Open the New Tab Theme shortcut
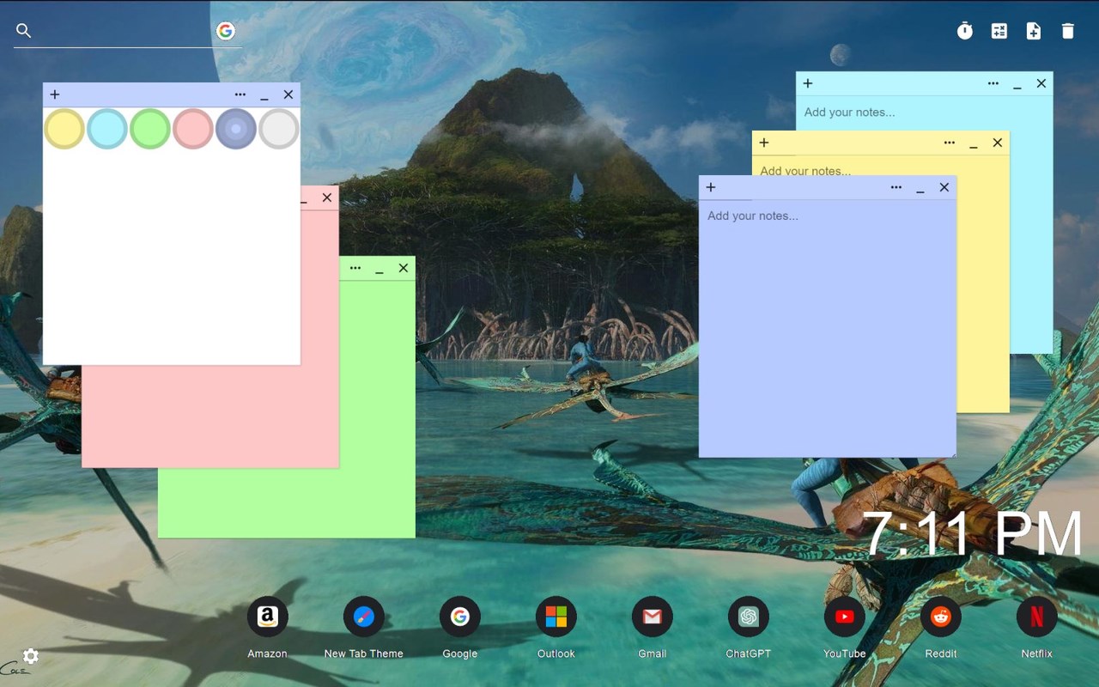 click(364, 617)
